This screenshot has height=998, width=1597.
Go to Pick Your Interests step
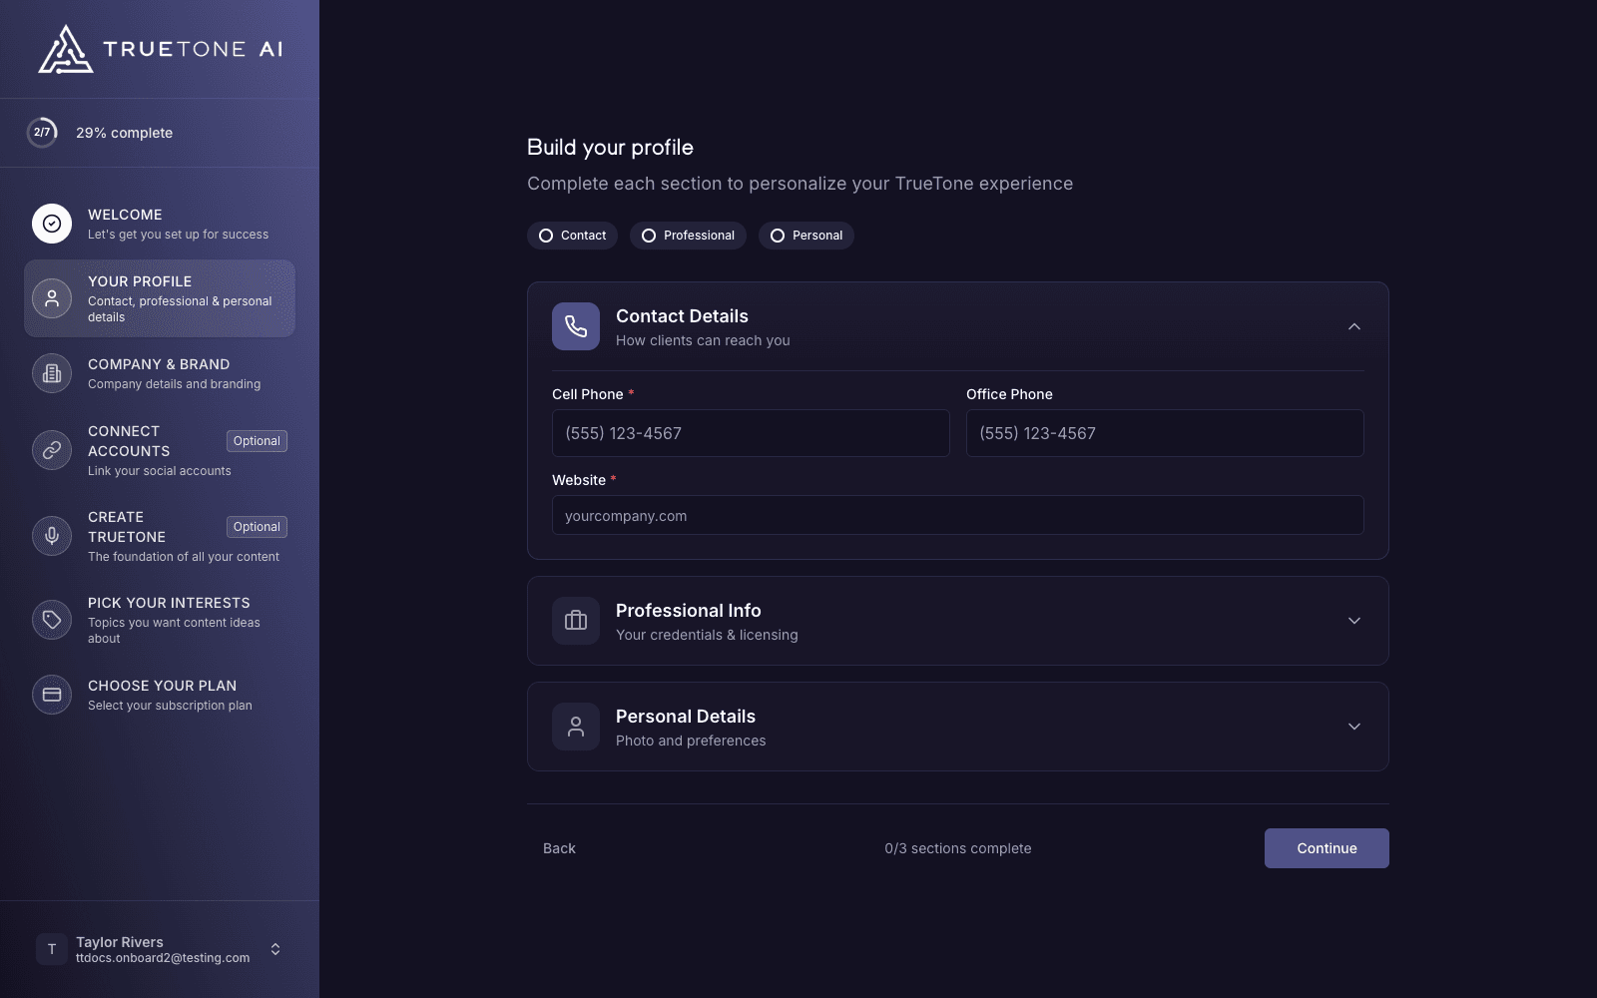pyautogui.click(x=160, y=620)
